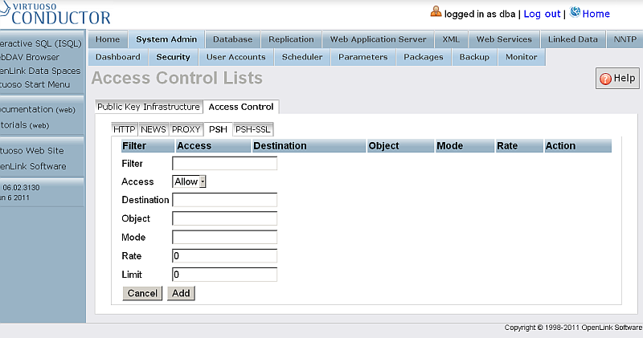The image size is (643, 338).
Task: Click the globe Home icon
Action: tap(575, 13)
